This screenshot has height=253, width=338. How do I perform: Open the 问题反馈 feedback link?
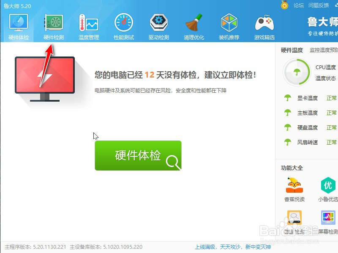[318, 5]
